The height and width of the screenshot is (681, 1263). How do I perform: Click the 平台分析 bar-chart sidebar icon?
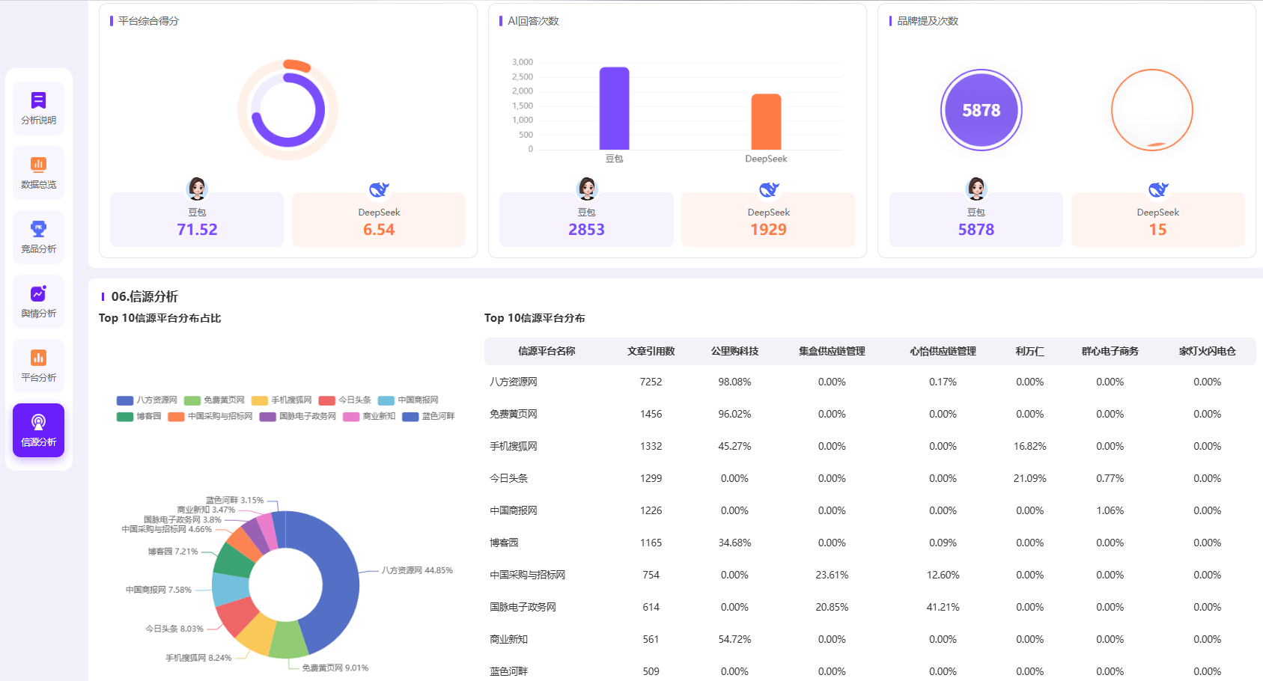click(38, 358)
